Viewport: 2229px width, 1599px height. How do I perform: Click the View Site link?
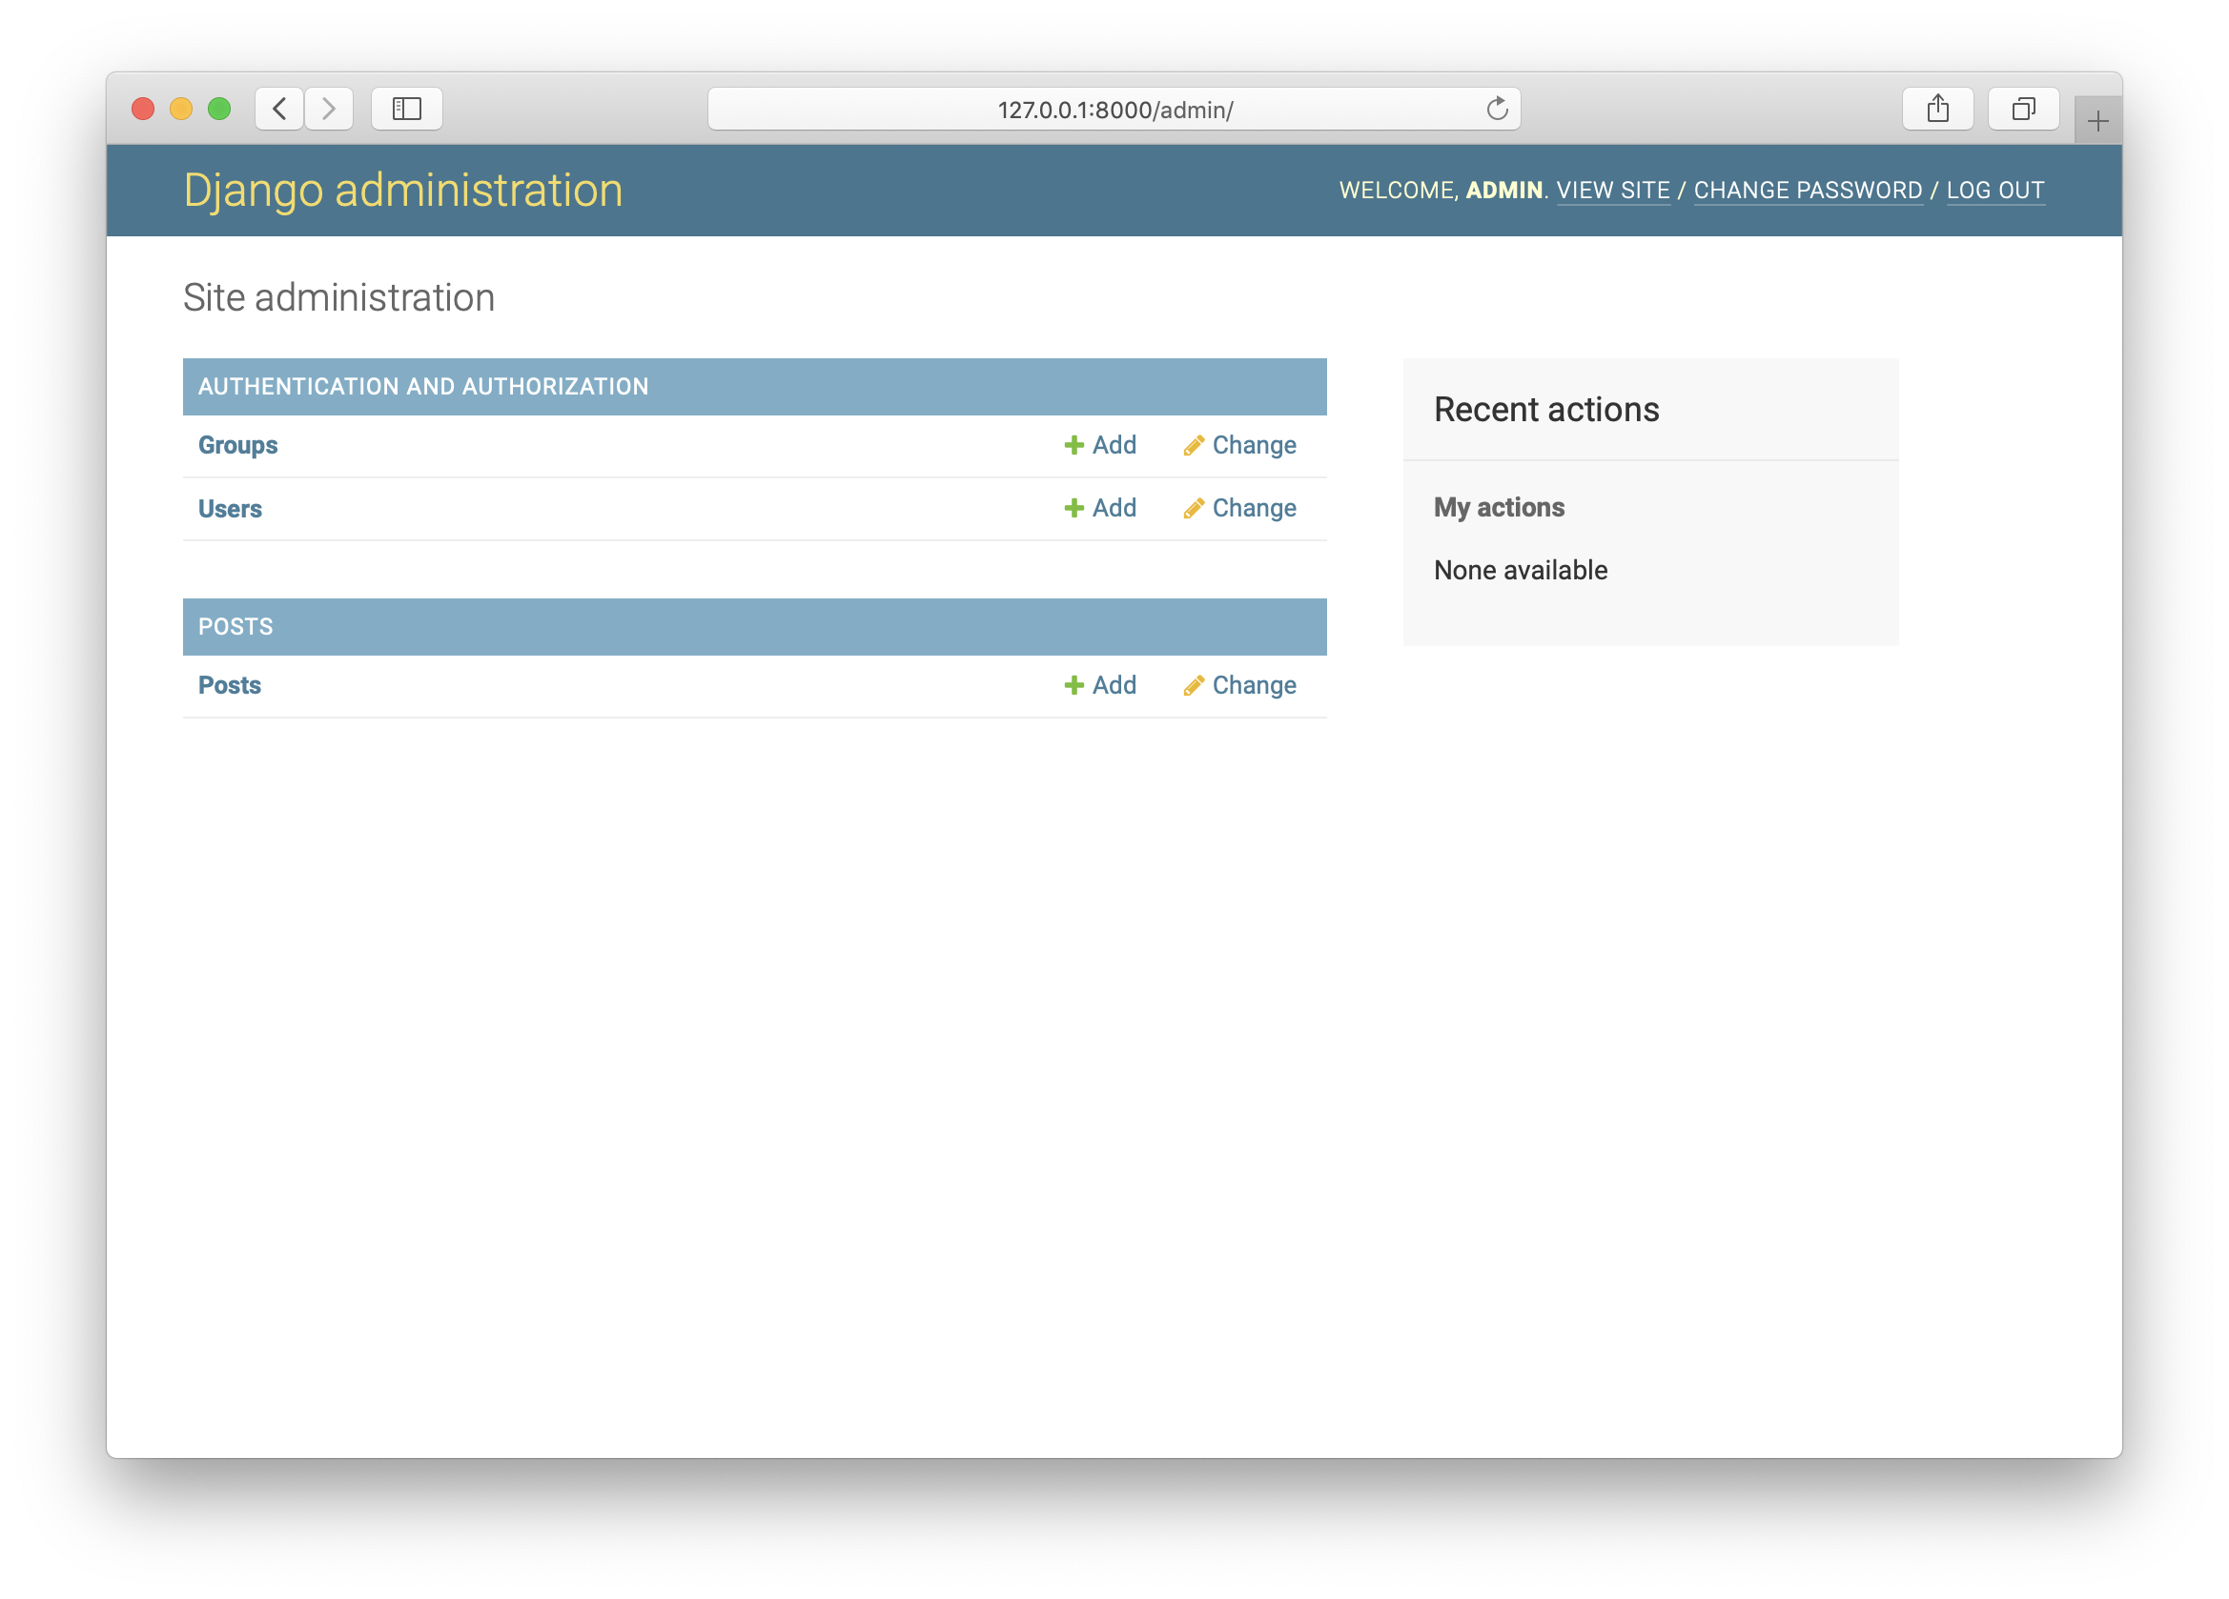point(1613,191)
